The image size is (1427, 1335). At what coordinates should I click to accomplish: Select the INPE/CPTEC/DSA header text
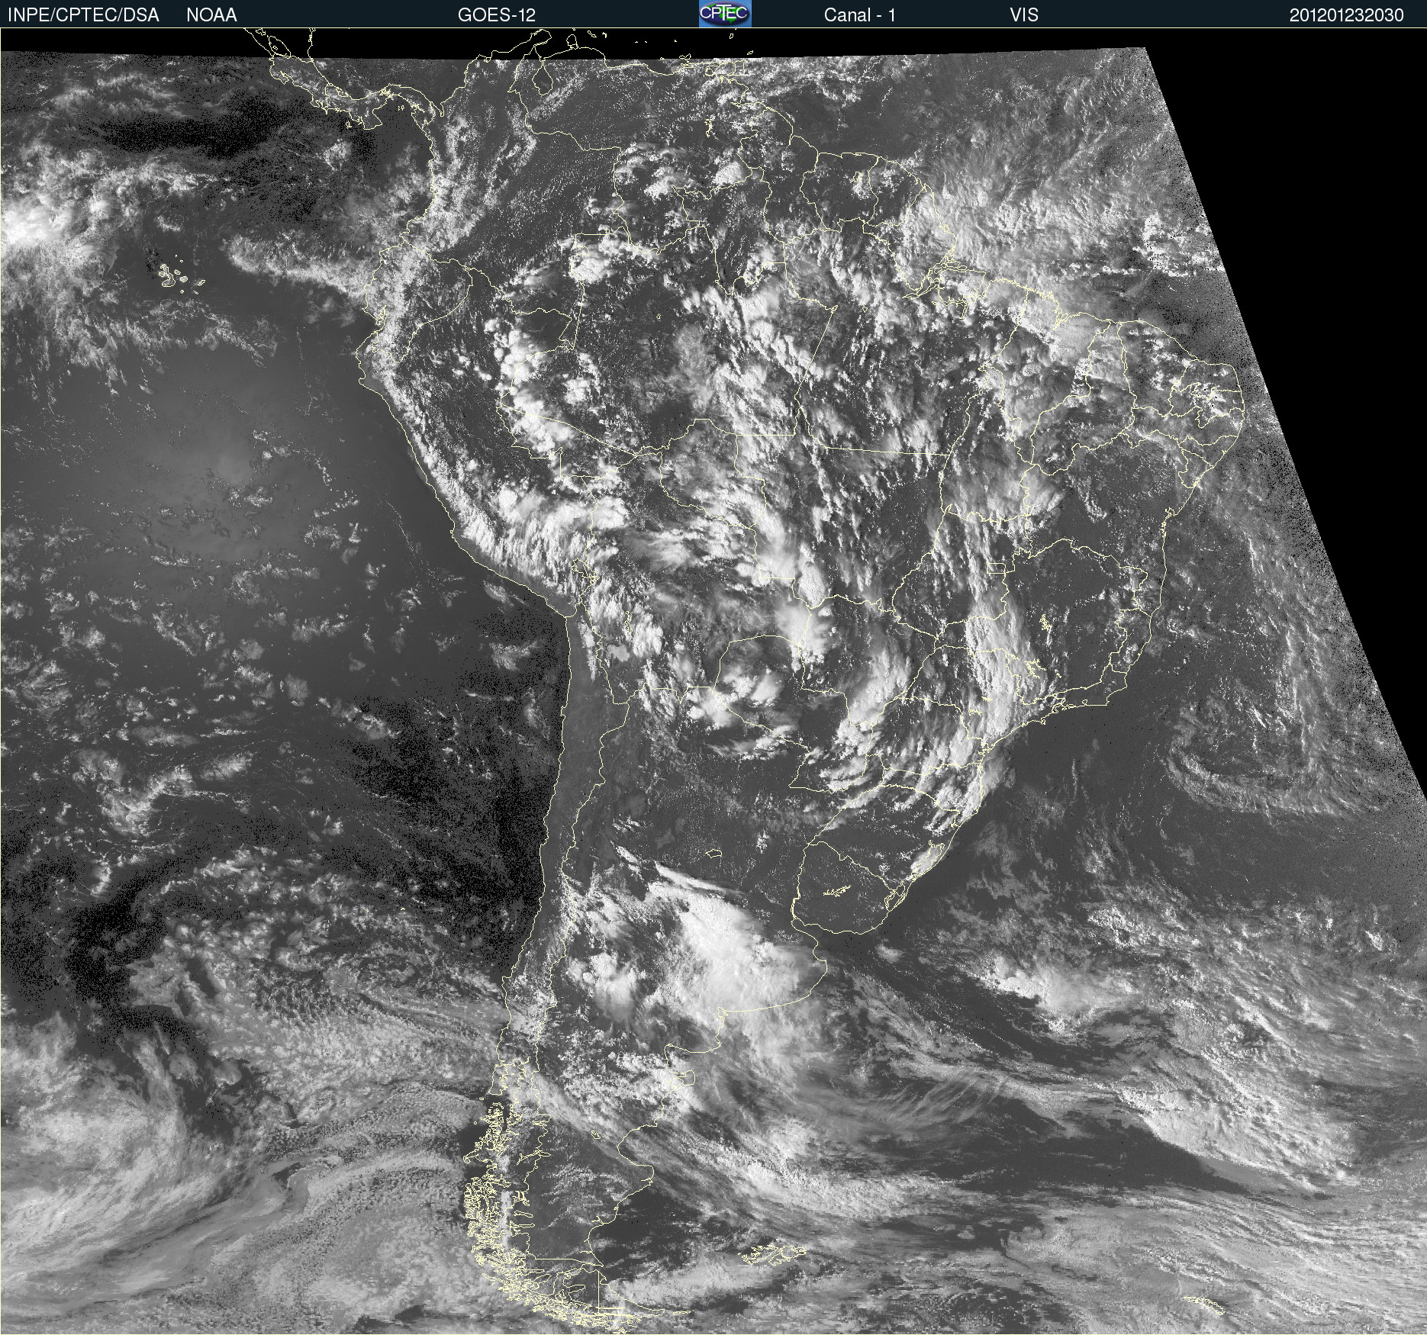tap(83, 15)
